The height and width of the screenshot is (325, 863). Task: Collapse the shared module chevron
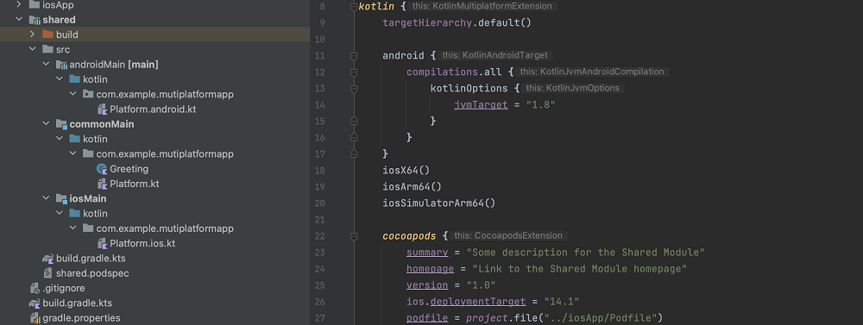coord(19,20)
